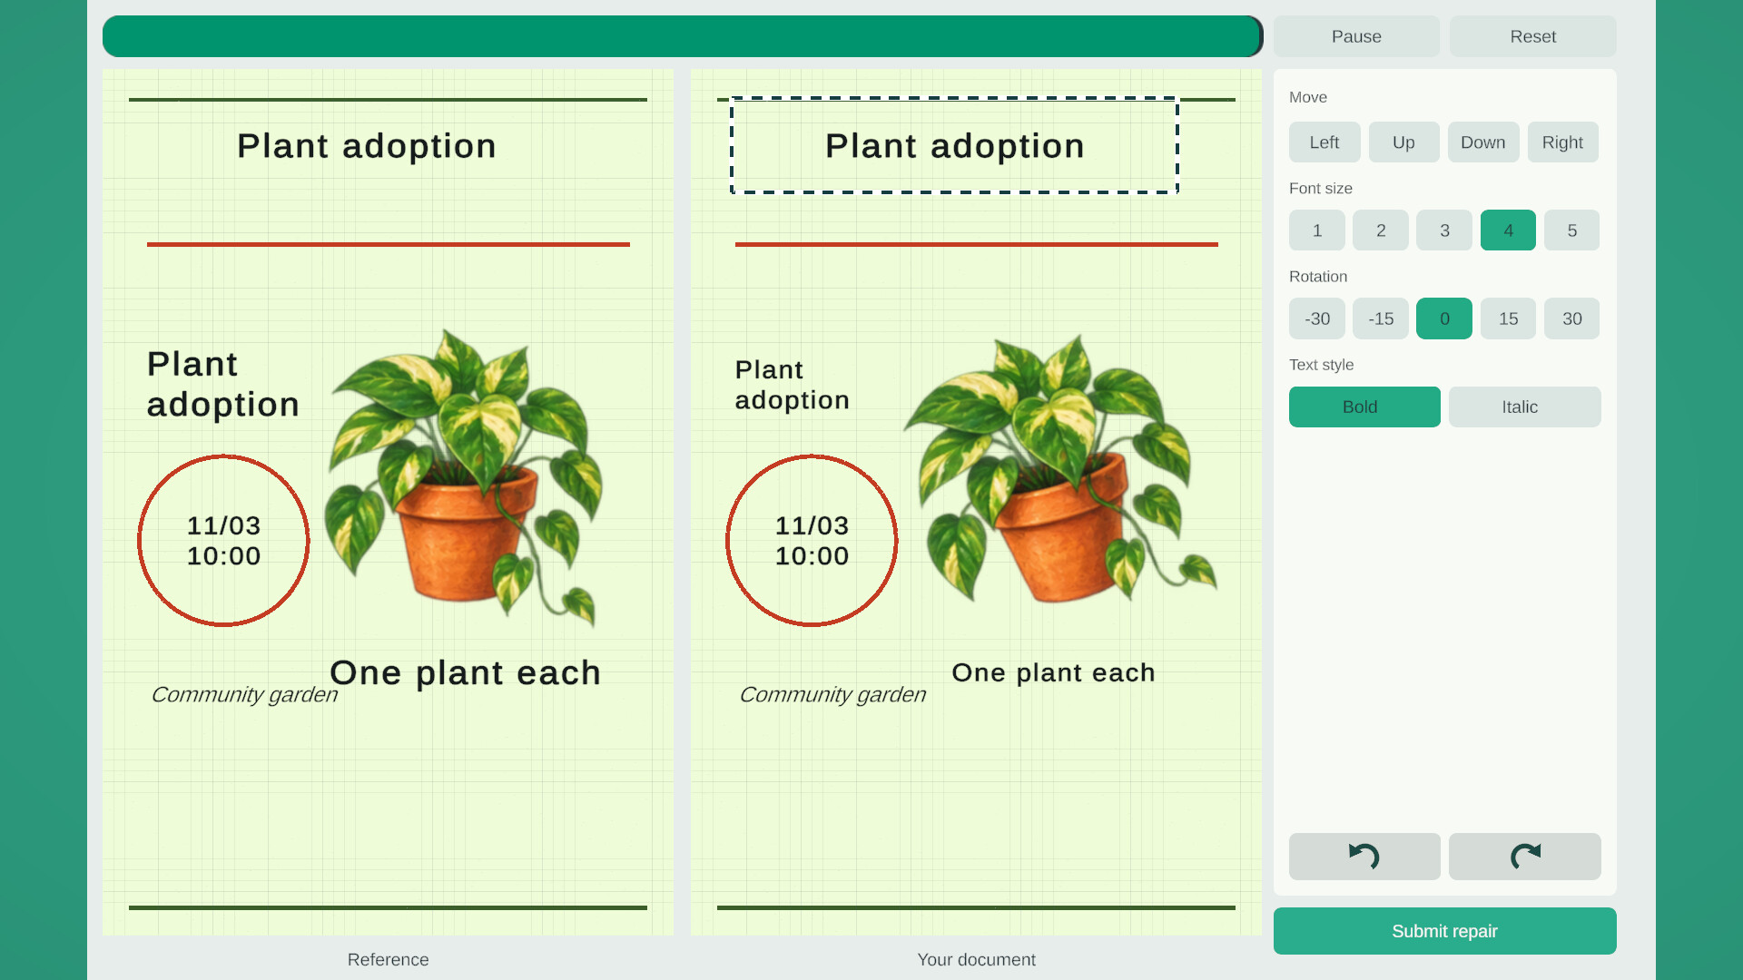Set font size to 2
Viewport: 1743px width, 980px height.
click(1381, 230)
